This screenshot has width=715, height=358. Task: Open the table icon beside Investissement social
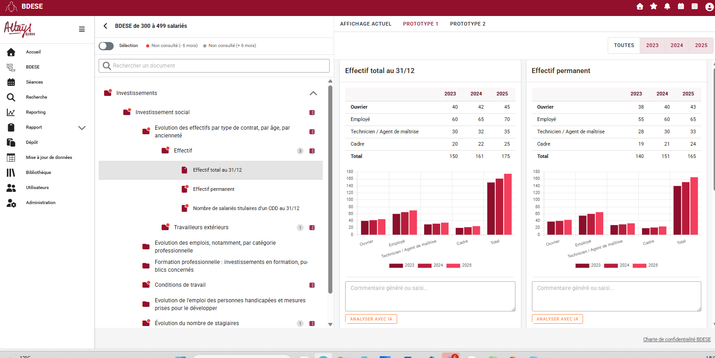point(312,112)
